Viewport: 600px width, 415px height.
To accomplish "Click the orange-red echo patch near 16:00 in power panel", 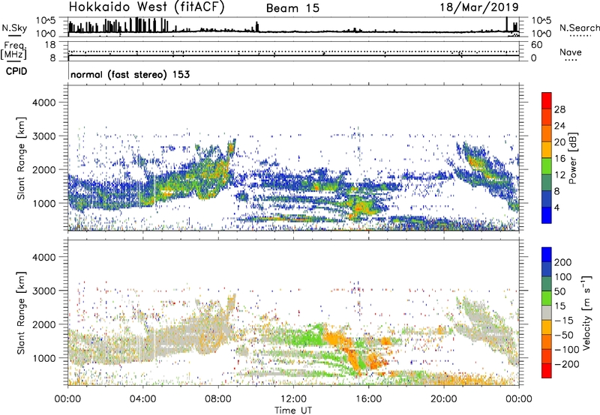I will tap(361, 207).
